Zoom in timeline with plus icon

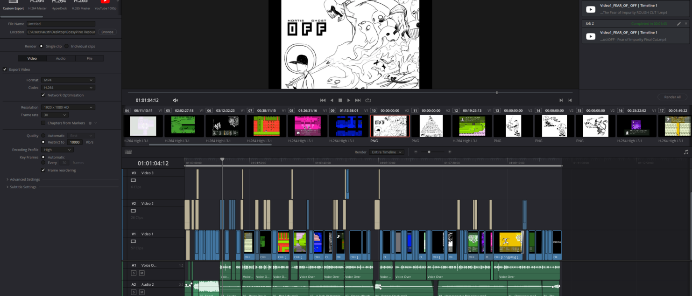450,152
